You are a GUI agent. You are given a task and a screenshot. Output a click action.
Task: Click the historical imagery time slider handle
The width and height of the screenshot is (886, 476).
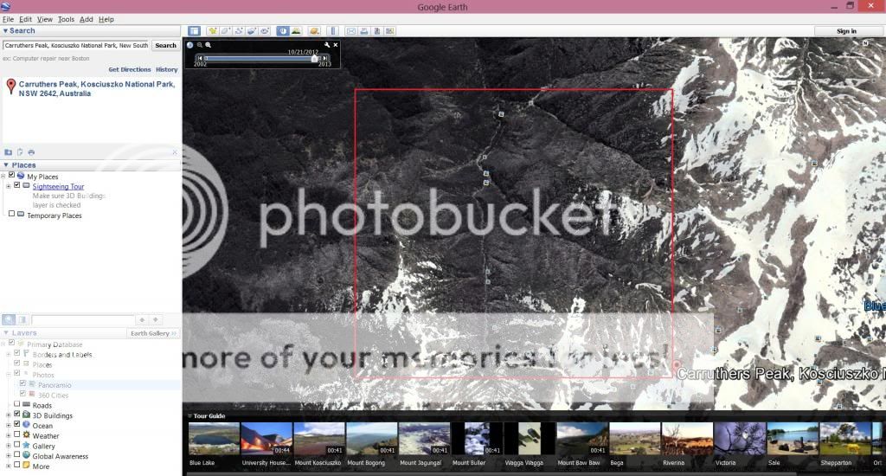coord(314,58)
